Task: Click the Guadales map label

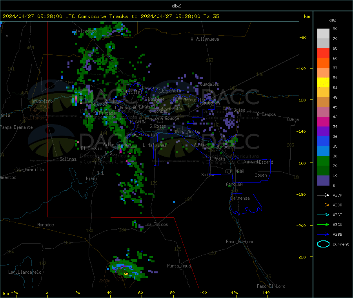Action: point(209,84)
